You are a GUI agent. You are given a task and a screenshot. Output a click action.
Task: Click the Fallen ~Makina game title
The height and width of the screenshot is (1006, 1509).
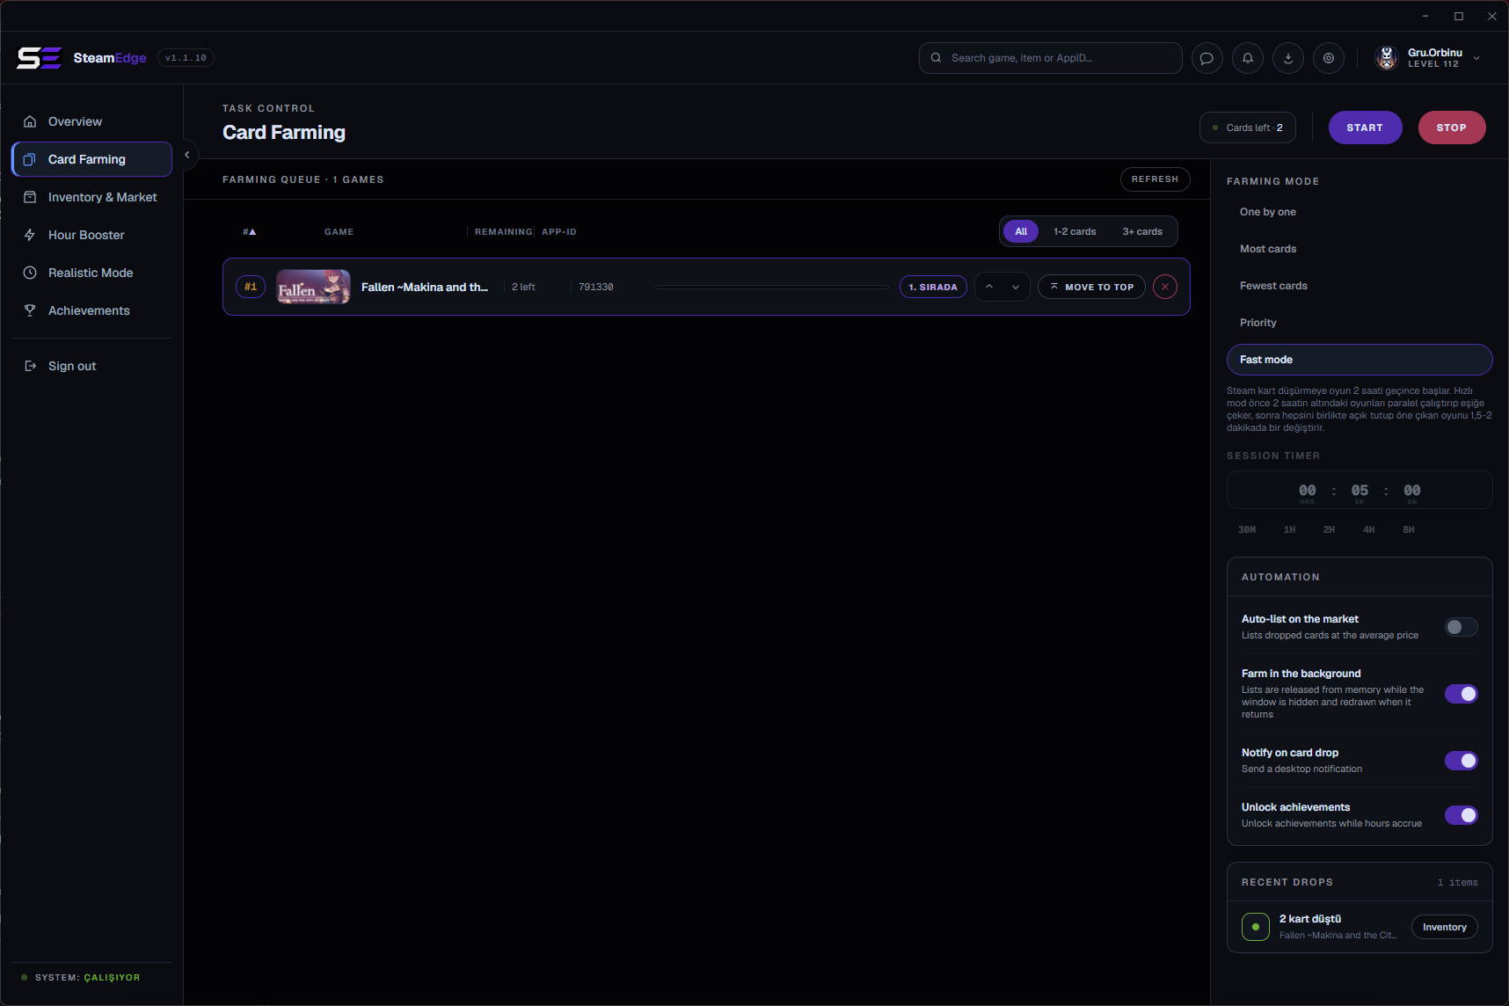coord(425,287)
